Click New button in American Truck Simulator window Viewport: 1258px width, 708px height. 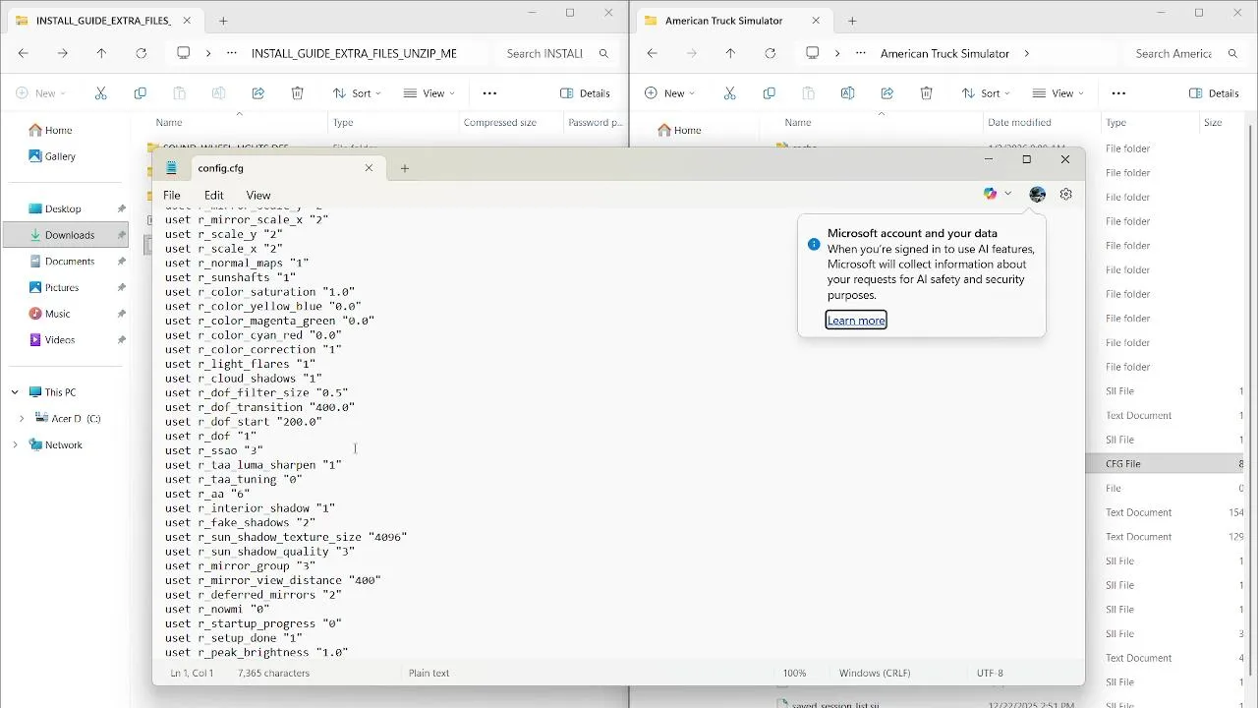click(x=669, y=93)
